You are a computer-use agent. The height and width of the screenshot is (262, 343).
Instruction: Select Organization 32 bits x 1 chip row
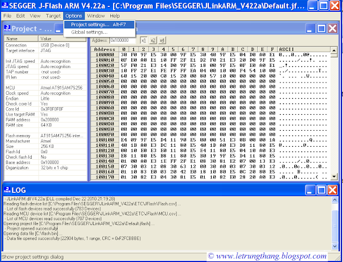coord(45,168)
